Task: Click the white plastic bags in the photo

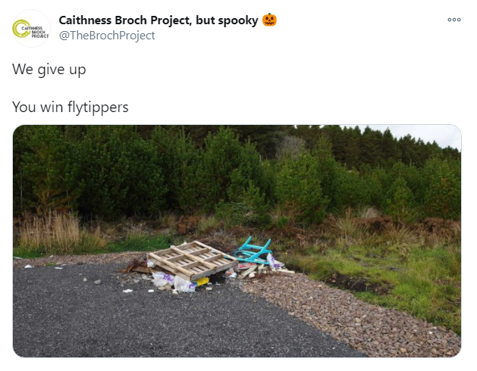Action: coord(173,283)
